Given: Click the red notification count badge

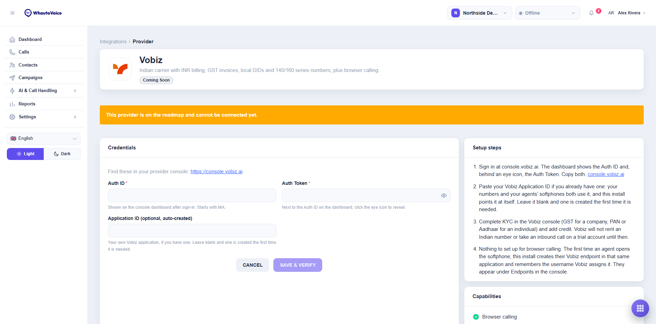Looking at the screenshot, I should pos(599,11).
